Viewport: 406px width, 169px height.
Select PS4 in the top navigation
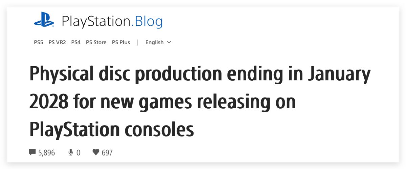tap(76, 43)
